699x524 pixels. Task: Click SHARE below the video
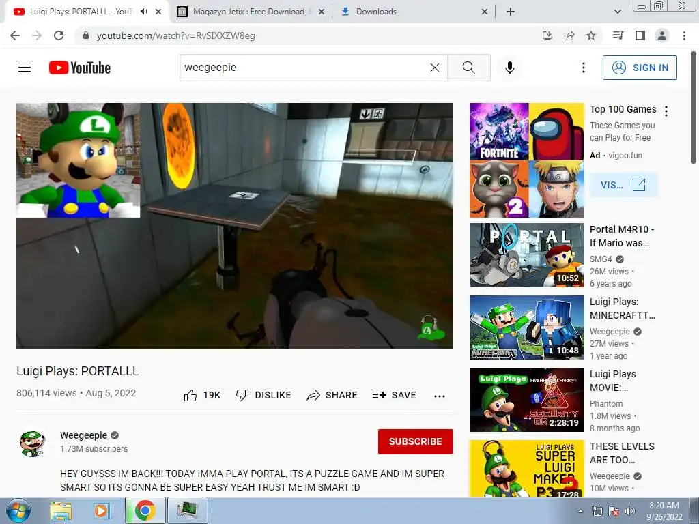click(x=332, y=395)
